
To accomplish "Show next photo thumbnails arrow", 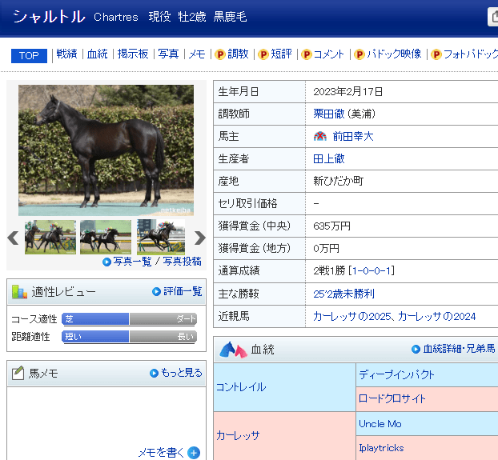I will [x=200, y=238].
